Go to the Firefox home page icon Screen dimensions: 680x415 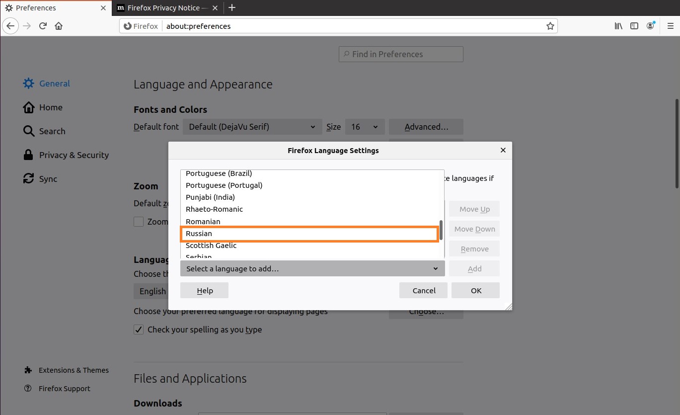[59, 26]
